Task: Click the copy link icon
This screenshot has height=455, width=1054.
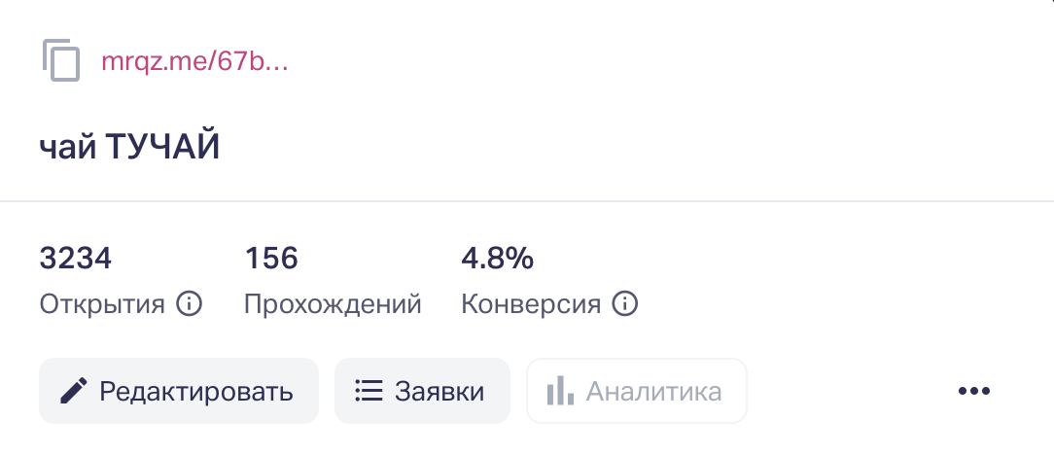Action: coord(60,60)
